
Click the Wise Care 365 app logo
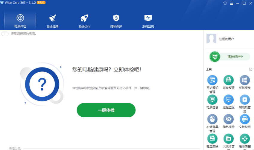click(x=2, y=3)
